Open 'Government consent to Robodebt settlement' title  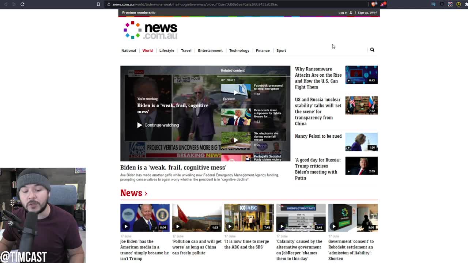coord(351,250)
